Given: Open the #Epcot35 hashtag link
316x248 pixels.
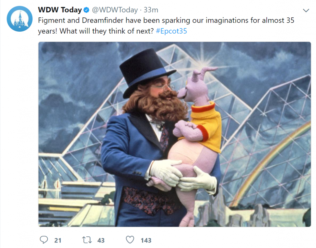Looking at the screenshot, I should click(x=171, y=31).
